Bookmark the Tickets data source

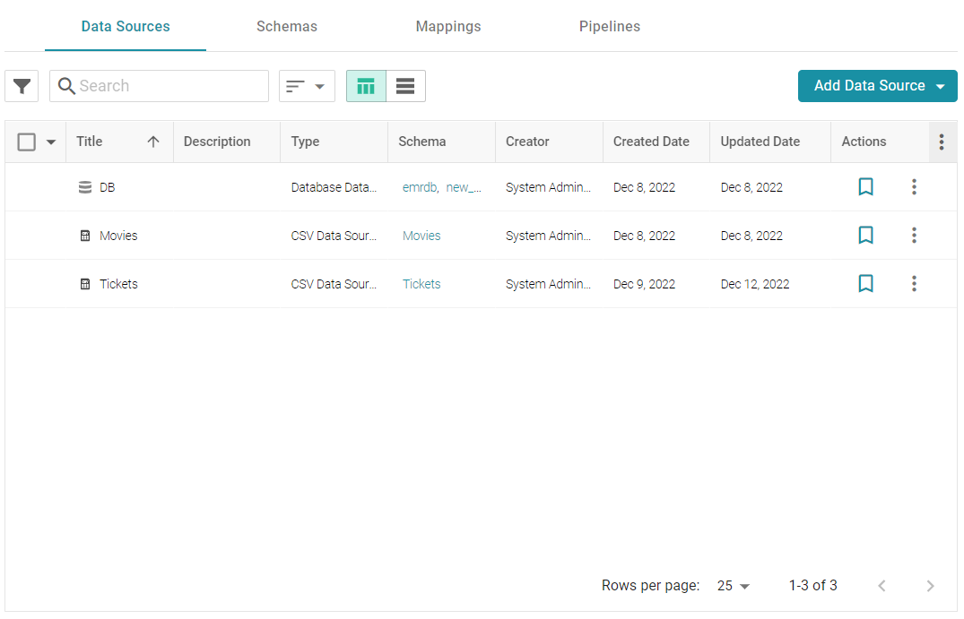[865, 283]
